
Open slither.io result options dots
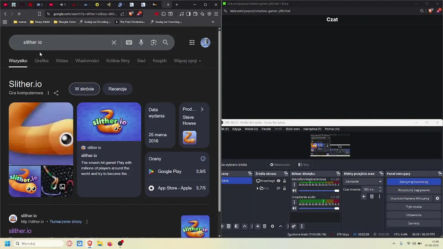point(87,222)
